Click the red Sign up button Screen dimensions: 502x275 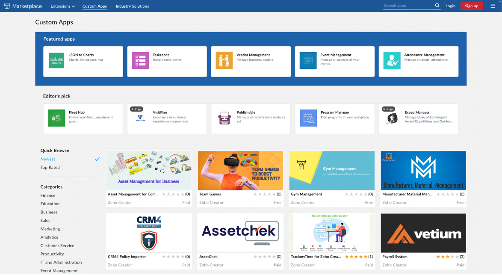pos(471,6)
